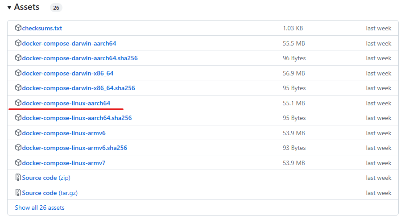The image size is (405, 220).
Task: Download Source code (tar.gz)
Action: point(50,193)
